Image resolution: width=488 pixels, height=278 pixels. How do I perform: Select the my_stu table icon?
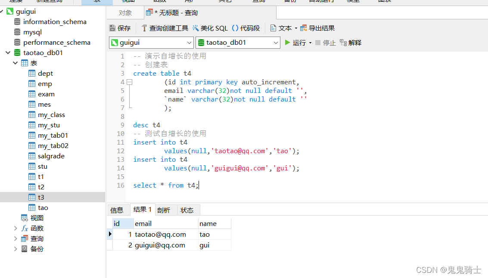pos(32,125)
